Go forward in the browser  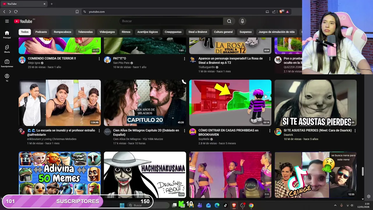click(x=10, y=12)
